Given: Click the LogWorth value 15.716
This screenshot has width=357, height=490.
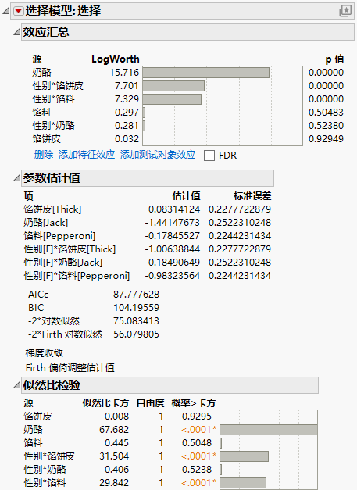Looking at the screenshot, I should click(124, 73).
